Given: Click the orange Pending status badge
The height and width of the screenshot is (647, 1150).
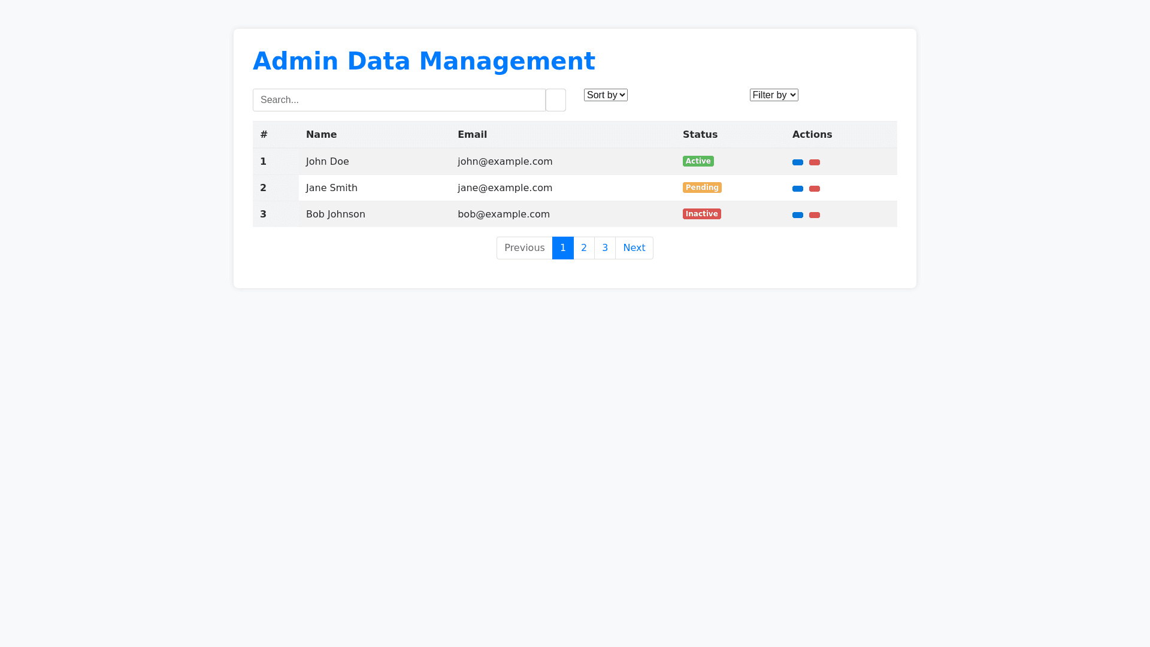Looking at the screenshot, I should point(701,188).
